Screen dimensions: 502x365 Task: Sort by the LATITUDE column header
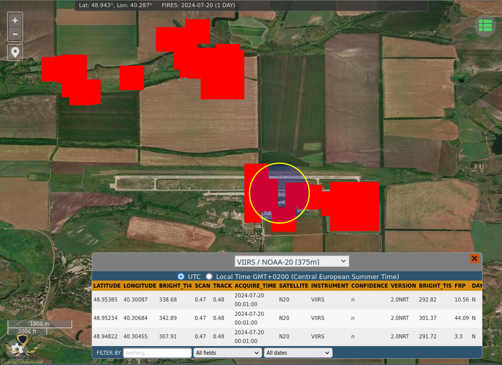107,286
